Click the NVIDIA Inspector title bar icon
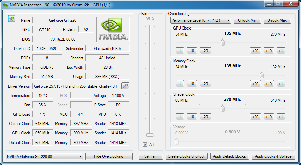 [x=5, y=5]
